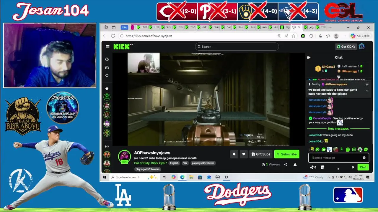Click the taskbar weather 57°F Cloudy
Viewport: 378px width, 212px height.
pyautogui.click(x=313, y=177)
